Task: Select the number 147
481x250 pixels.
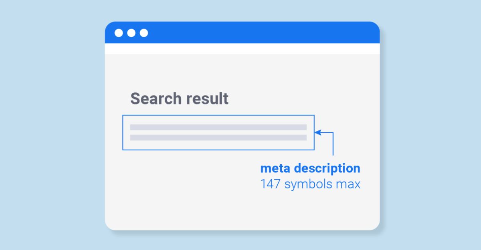Action: coord(270,184)
